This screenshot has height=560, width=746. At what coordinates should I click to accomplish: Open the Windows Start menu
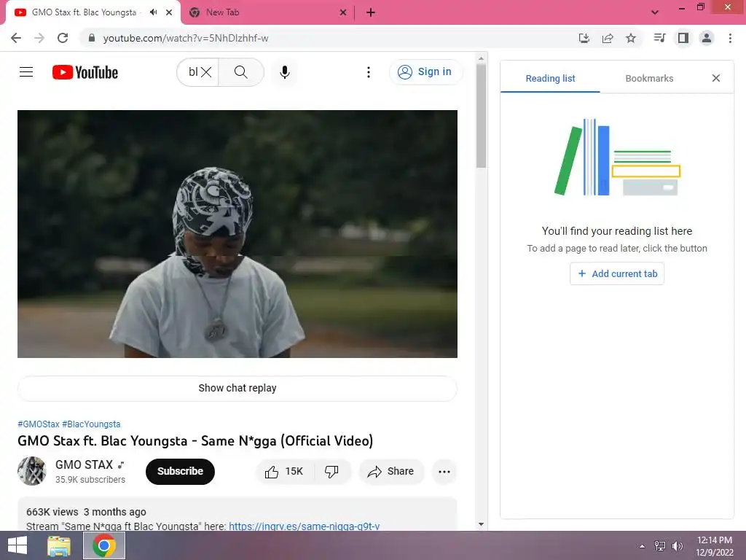[x=17, y=545]
